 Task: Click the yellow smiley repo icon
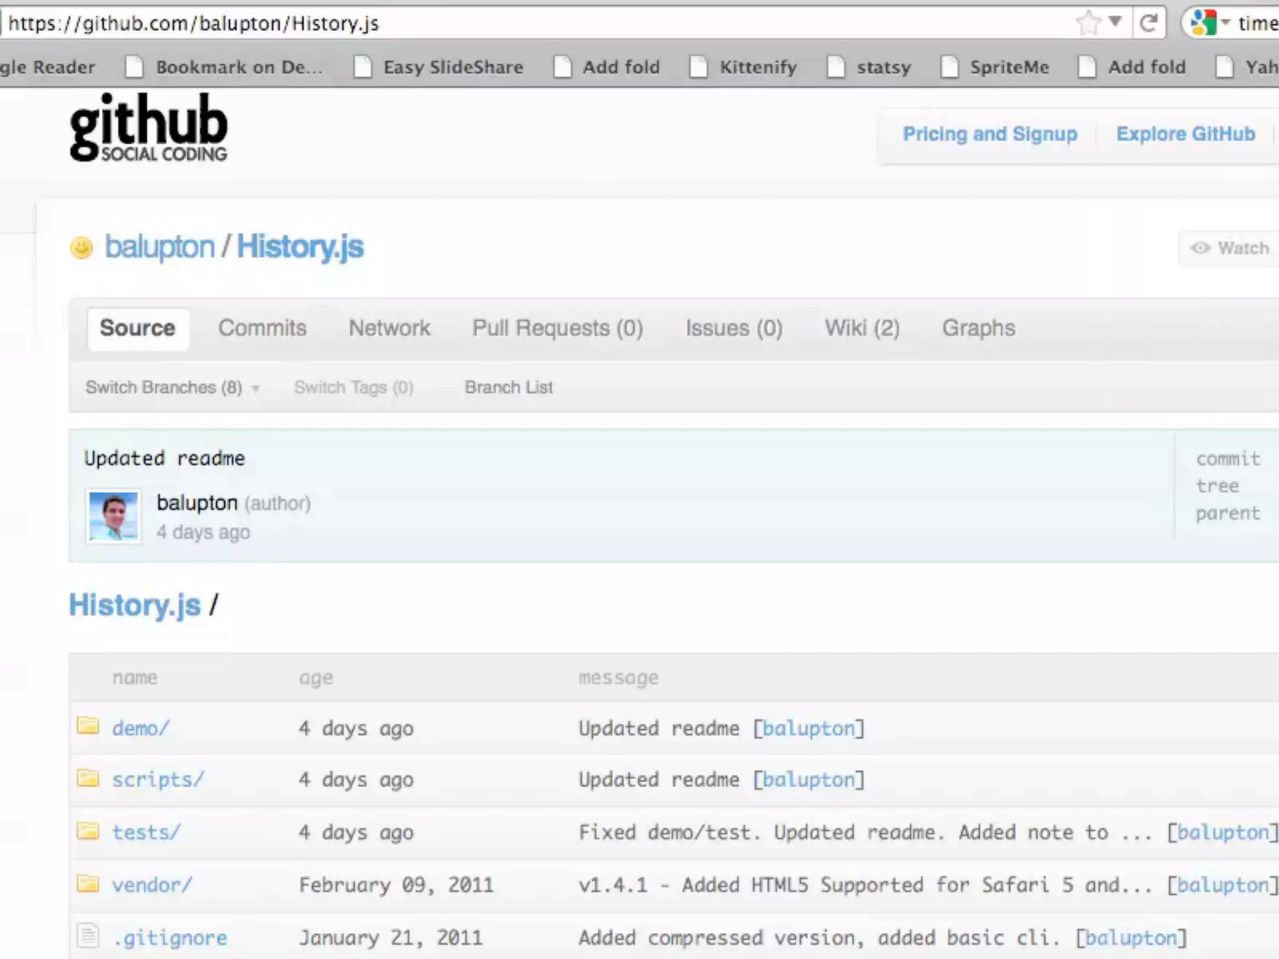(81, 247)
